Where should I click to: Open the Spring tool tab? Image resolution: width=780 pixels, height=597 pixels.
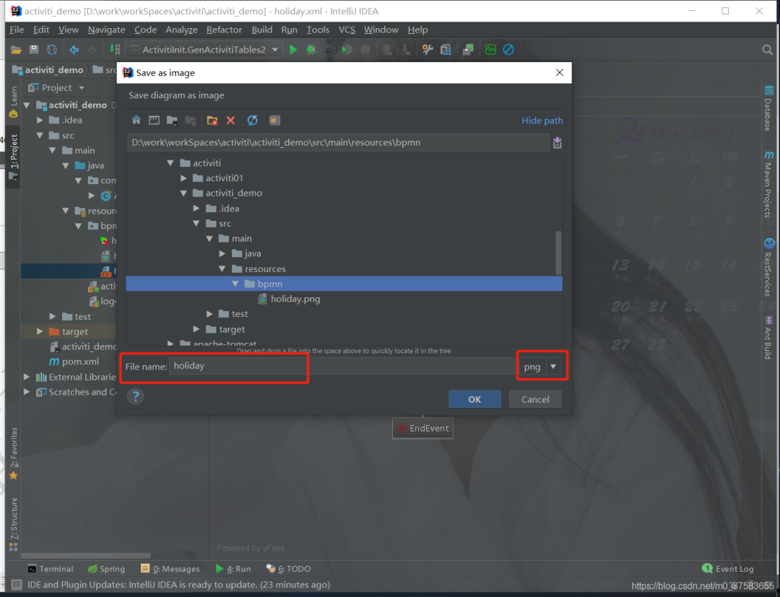pos(106,569)
